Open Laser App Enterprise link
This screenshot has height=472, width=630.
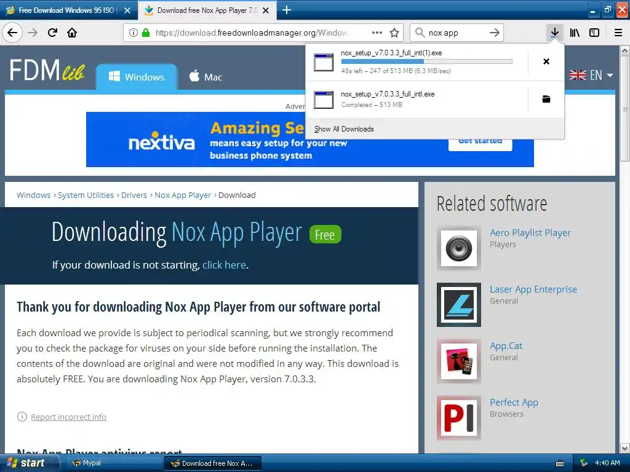(x=533, y=289)
